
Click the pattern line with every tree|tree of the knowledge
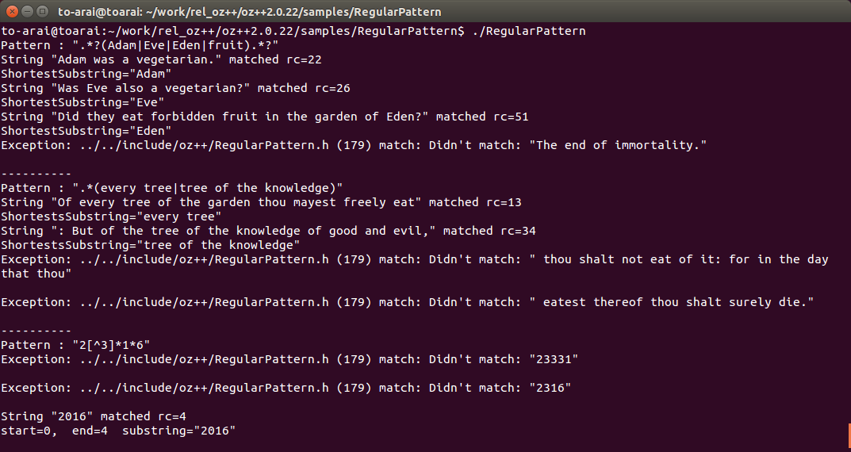171,188
